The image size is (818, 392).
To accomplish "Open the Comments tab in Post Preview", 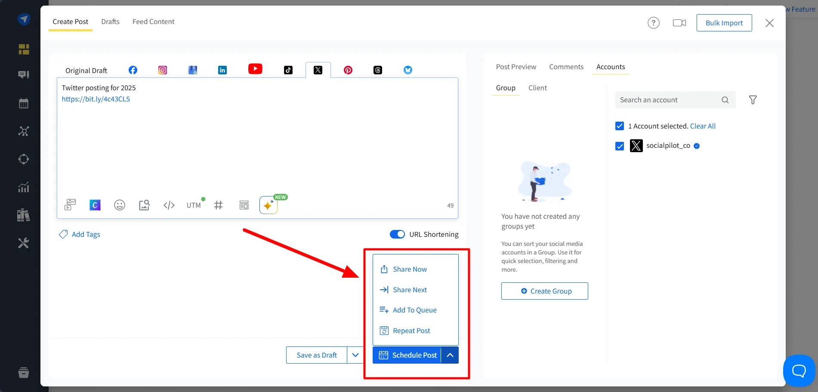I will [566, 67].
